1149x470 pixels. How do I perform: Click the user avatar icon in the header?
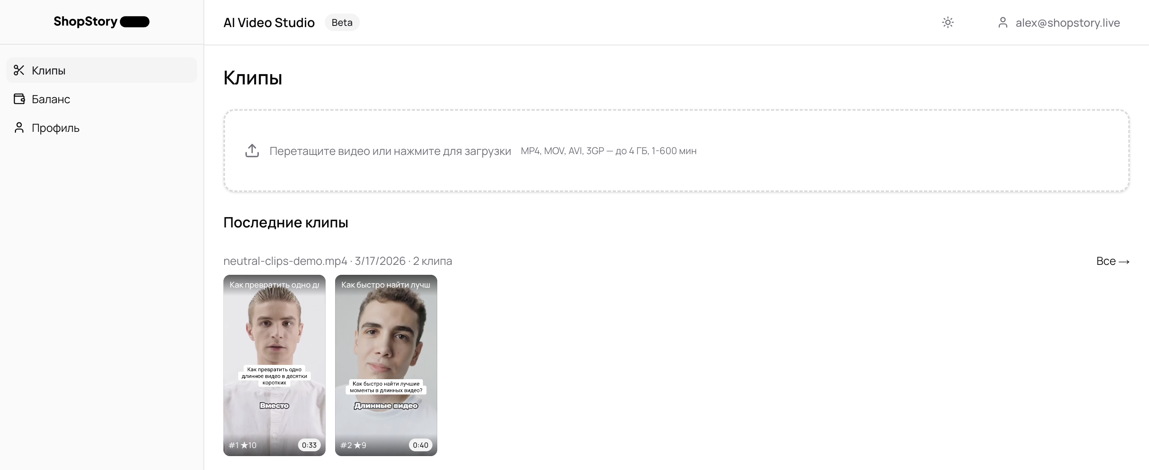pyautogui.click(x=1003, y=23)
